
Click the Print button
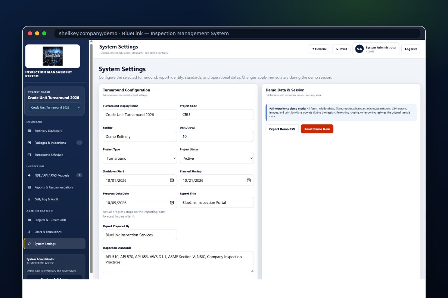(x=341, y=49)
